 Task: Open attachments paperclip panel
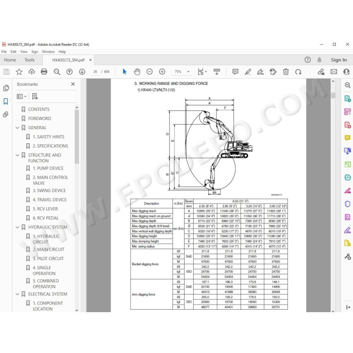[6, 114]
